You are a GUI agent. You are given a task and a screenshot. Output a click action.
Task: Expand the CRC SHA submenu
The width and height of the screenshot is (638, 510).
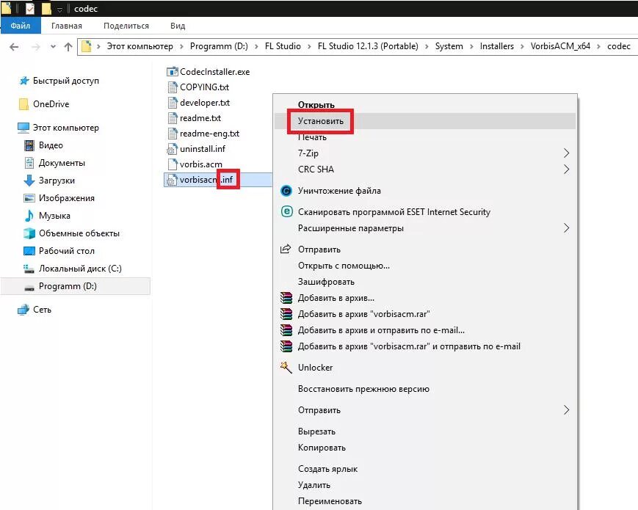coord(425,170)
